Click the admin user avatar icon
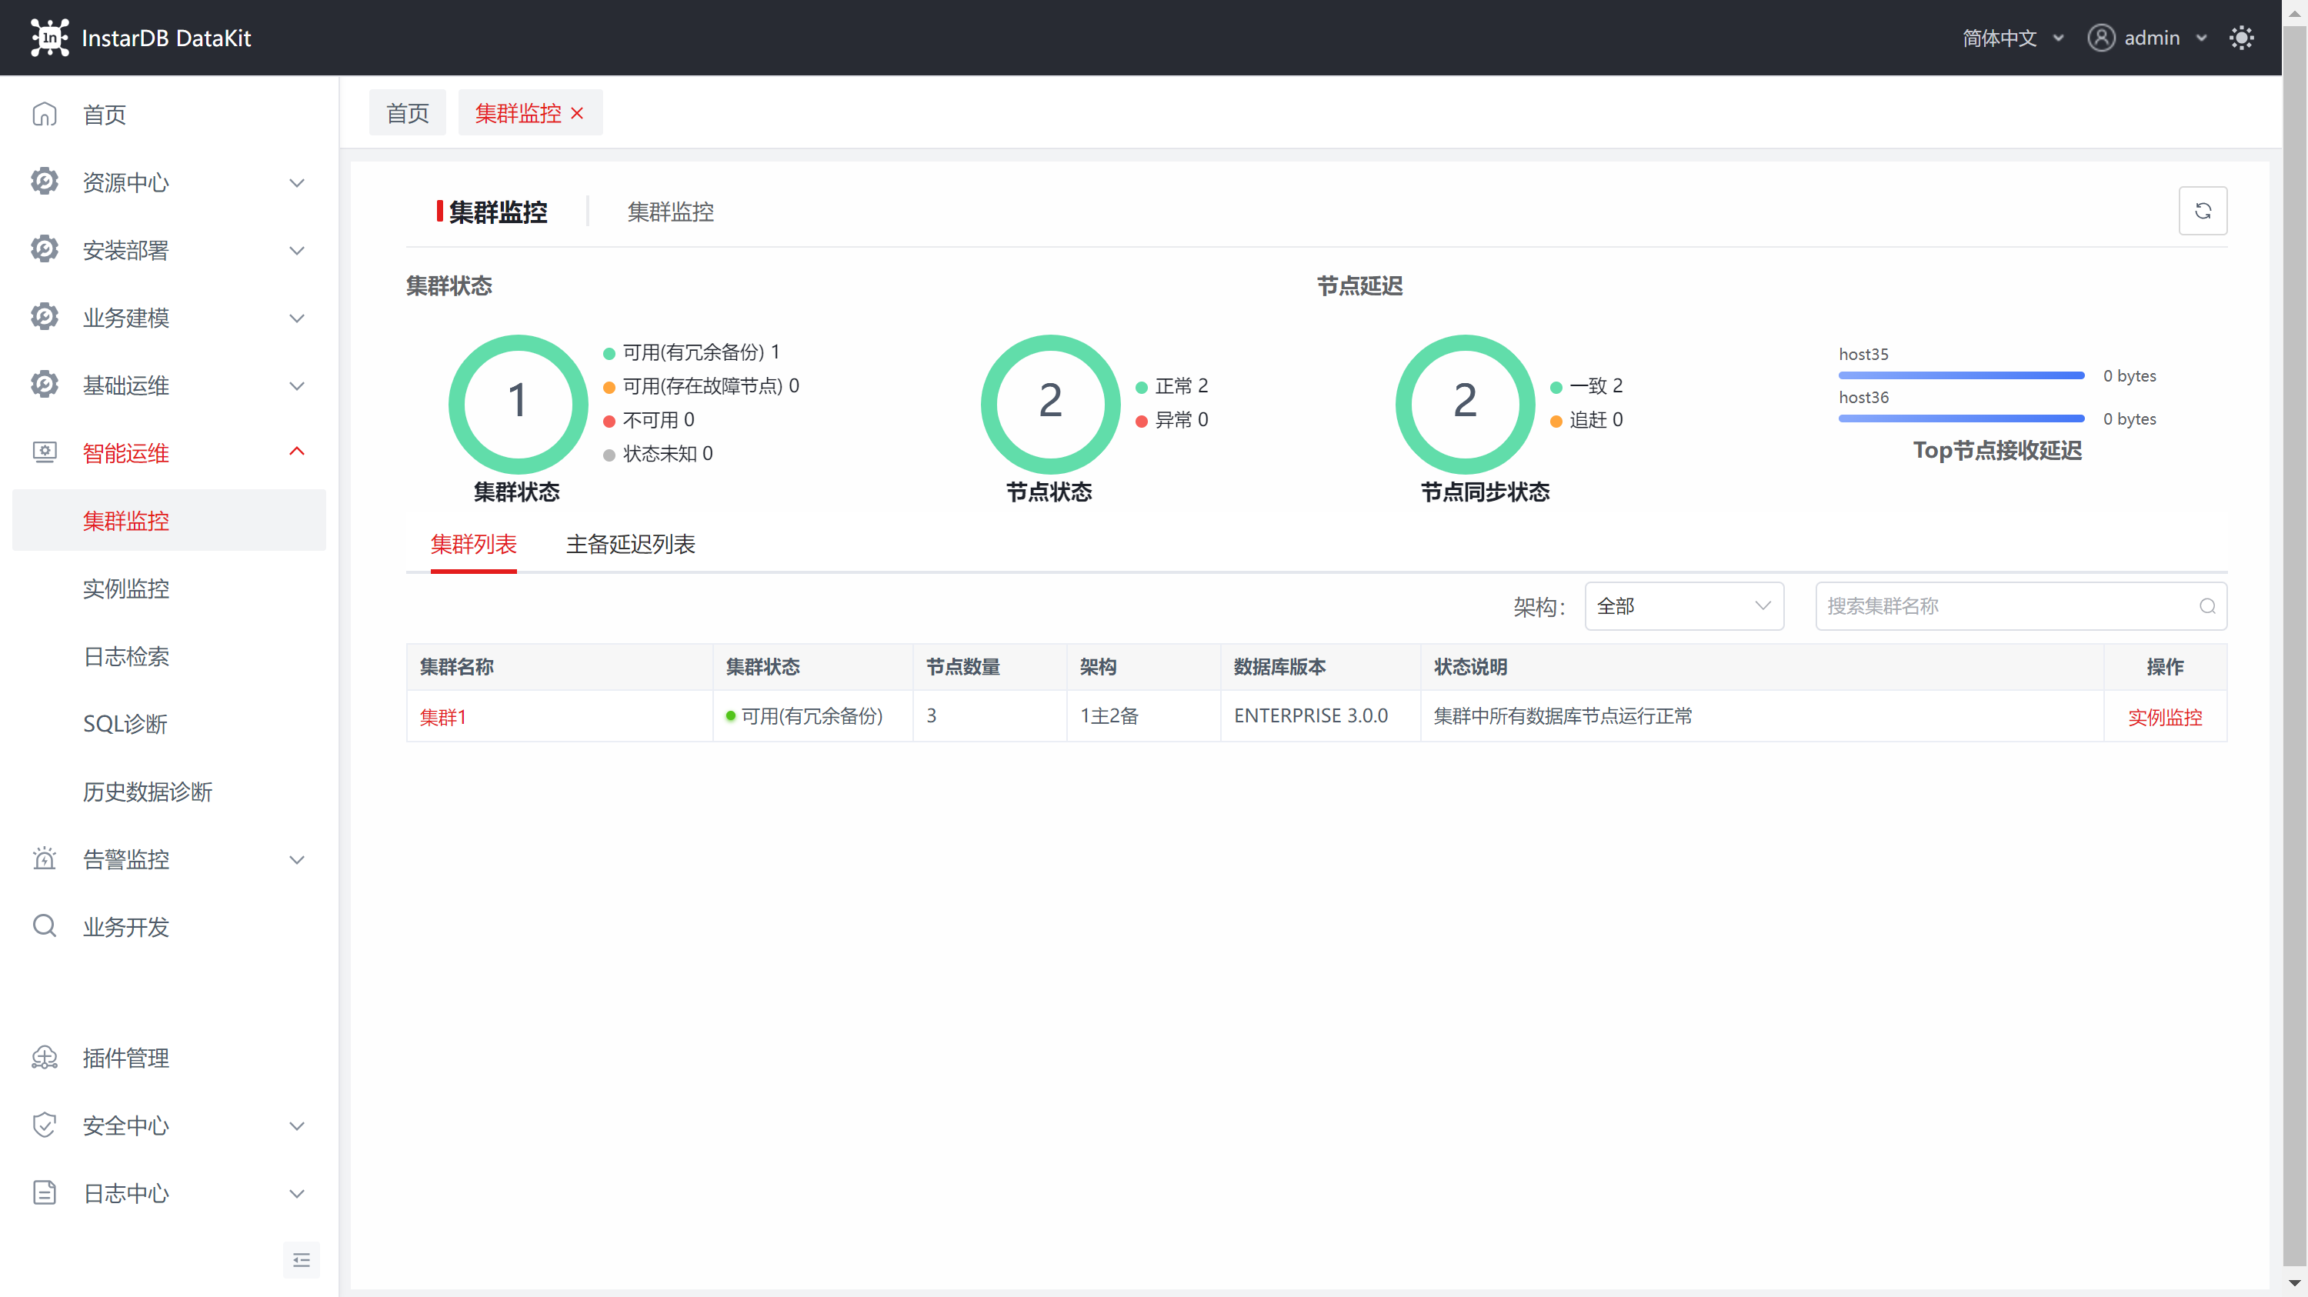2308x1297 pixels. coord(2100,38)
